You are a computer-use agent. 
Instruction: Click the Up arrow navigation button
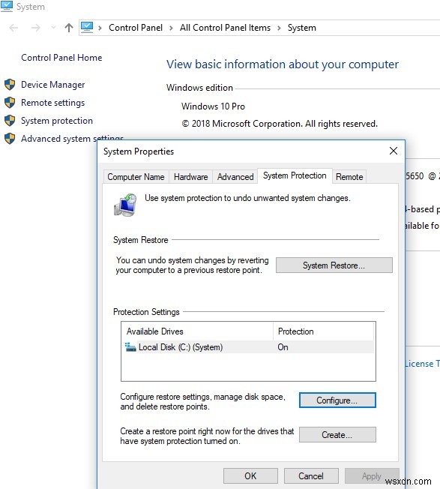coord(69,28)
